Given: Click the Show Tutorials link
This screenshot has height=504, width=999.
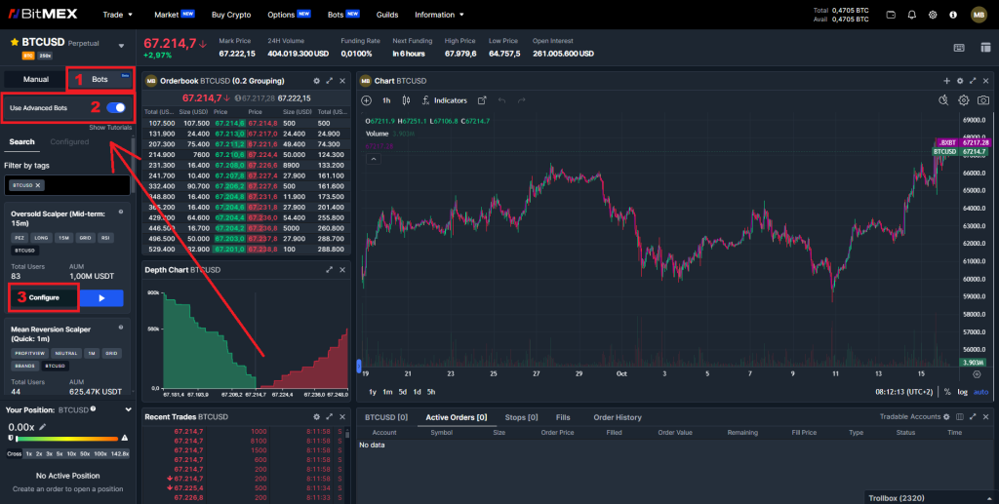Looking at the screenshot, I should (x=109, y=128).
